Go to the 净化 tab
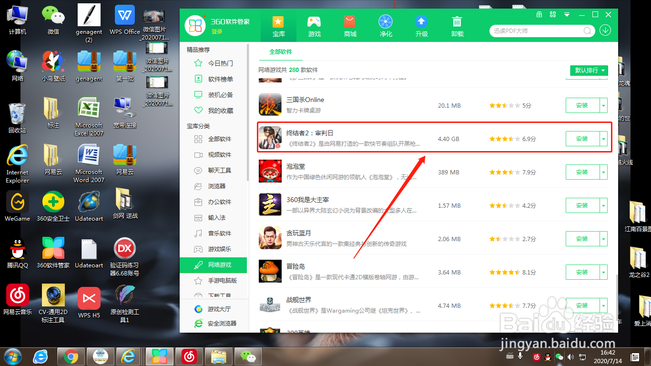 pyautogui.click(x=386, y=26)
